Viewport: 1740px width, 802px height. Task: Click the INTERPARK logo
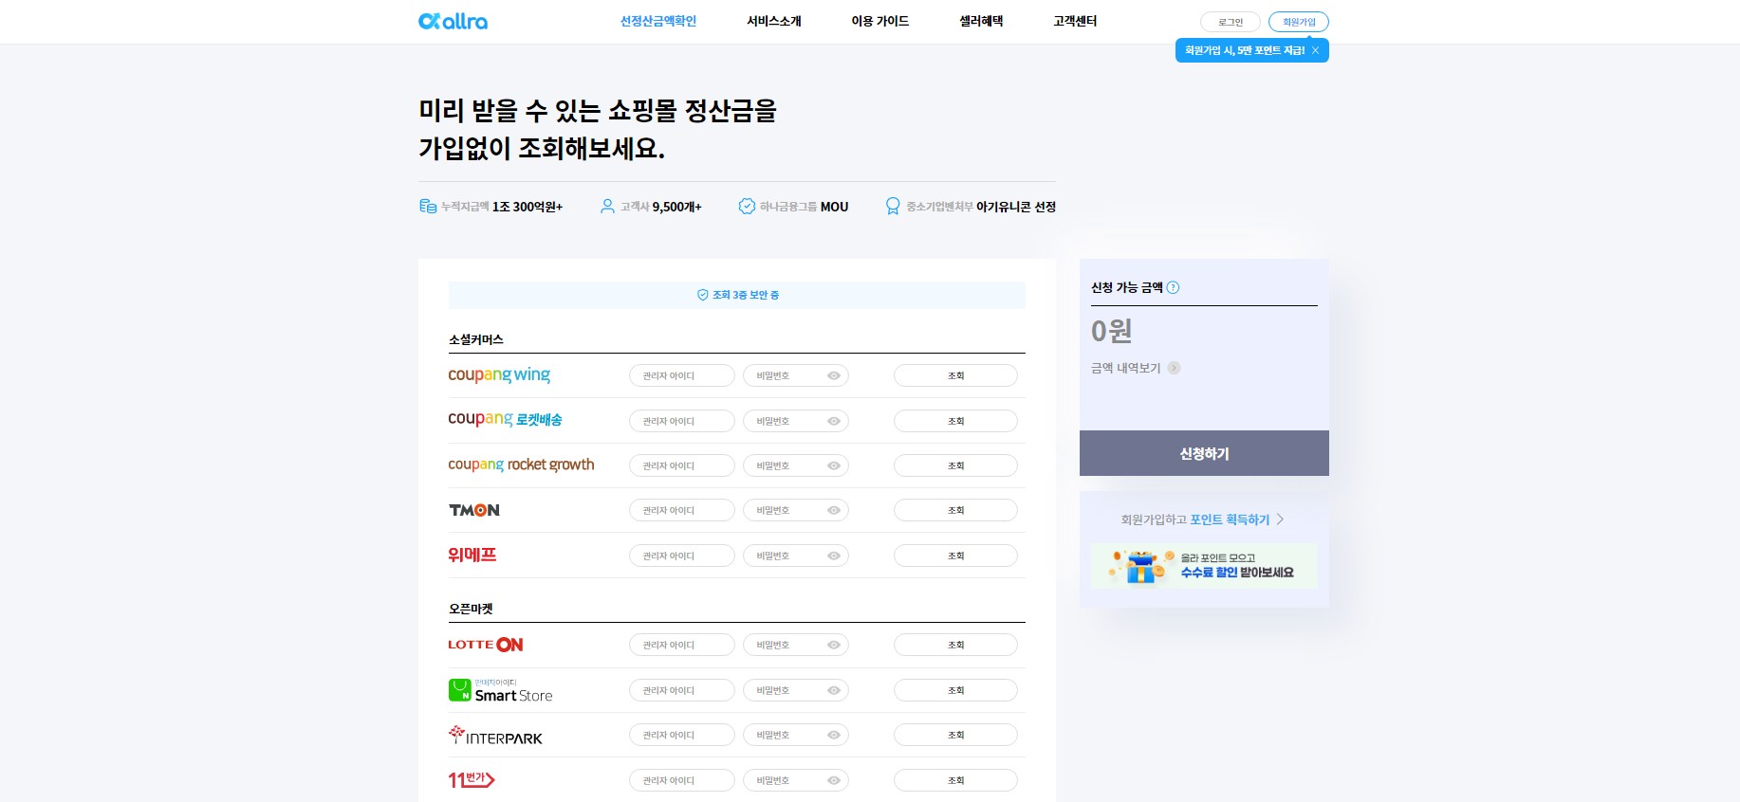(495, 735)
